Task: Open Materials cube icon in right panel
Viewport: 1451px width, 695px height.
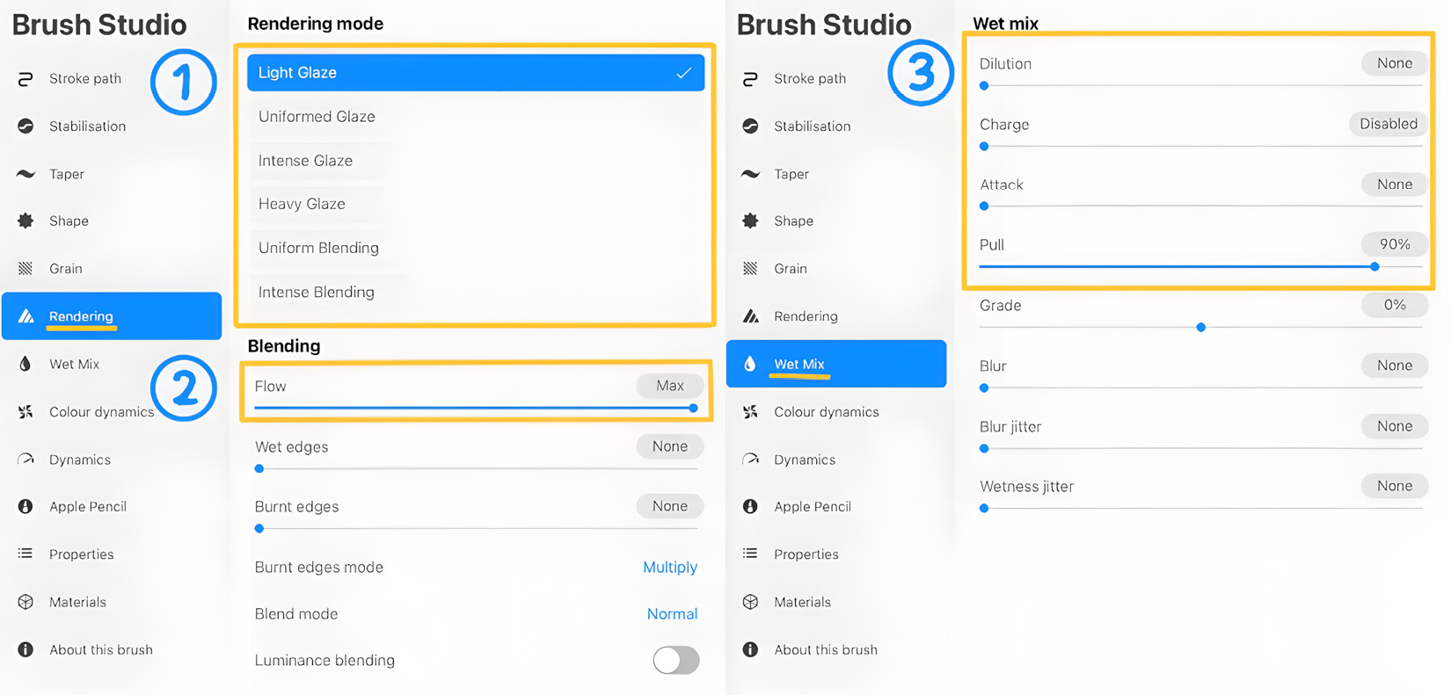Action: pyautogui.click(x=750, y=602)
